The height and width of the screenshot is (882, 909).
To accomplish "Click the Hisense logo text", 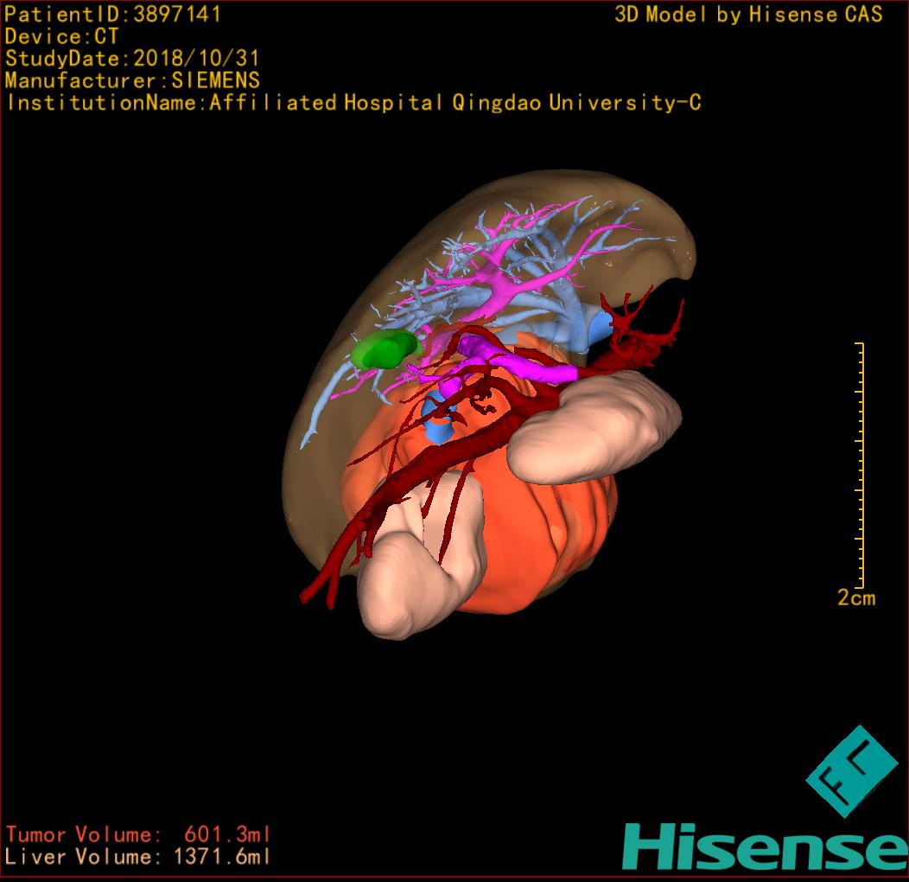I will tap(766, 847).
